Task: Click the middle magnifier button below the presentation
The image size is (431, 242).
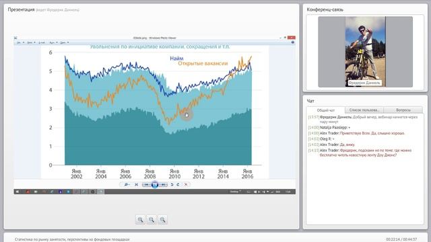Action: 152,220
